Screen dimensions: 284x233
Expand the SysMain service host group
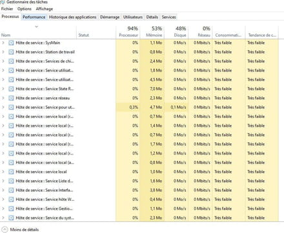click(3, 42)
